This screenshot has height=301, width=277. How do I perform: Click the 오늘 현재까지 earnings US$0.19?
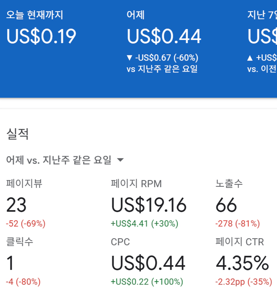[x=41, y=37]
